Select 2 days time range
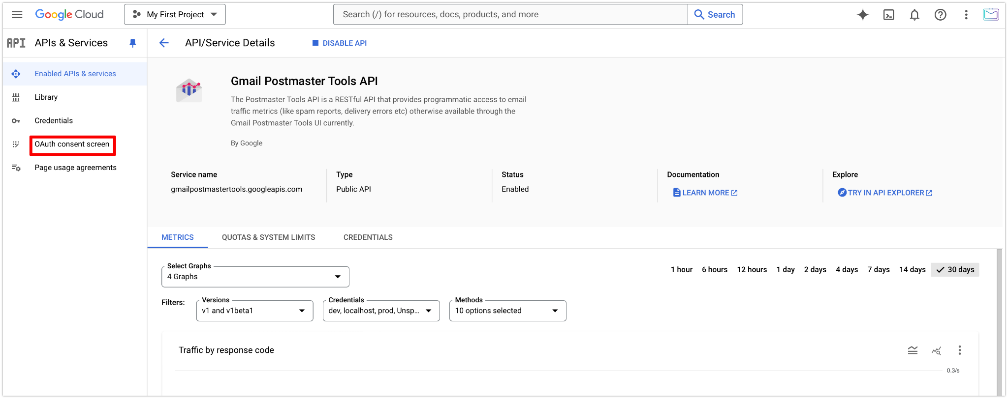The image size is (1008, 399). click(x=815, y=270)
